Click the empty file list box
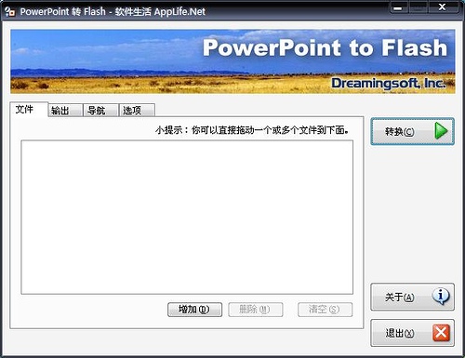 [x=187, y=217]
